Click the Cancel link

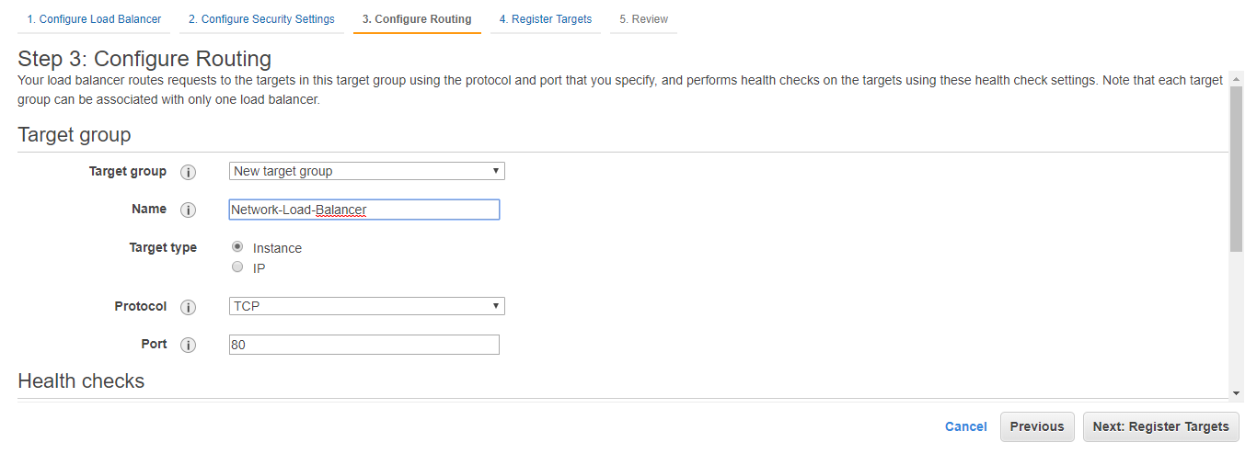(x=966, y=426)
